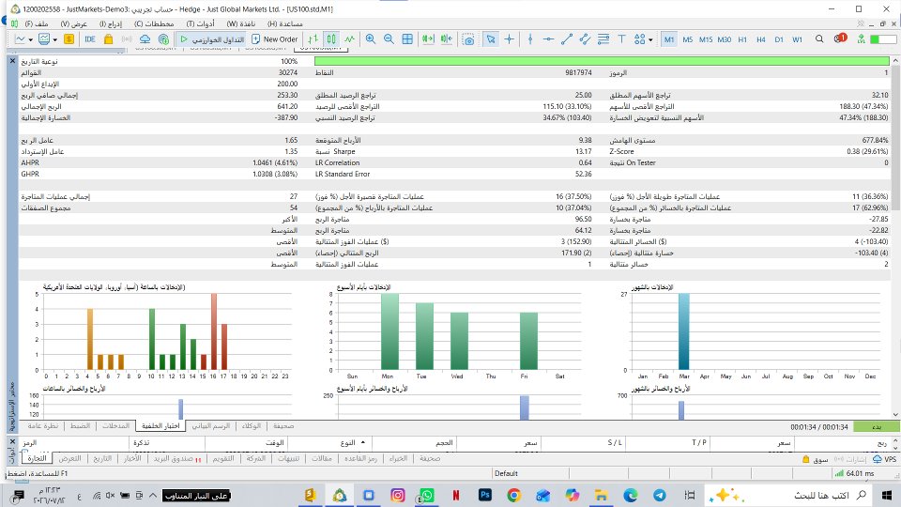
Task: Draw a vertical line tool
Action: 529,39
